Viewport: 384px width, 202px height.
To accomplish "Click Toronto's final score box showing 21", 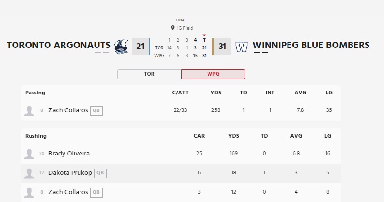I will (140, 47).
